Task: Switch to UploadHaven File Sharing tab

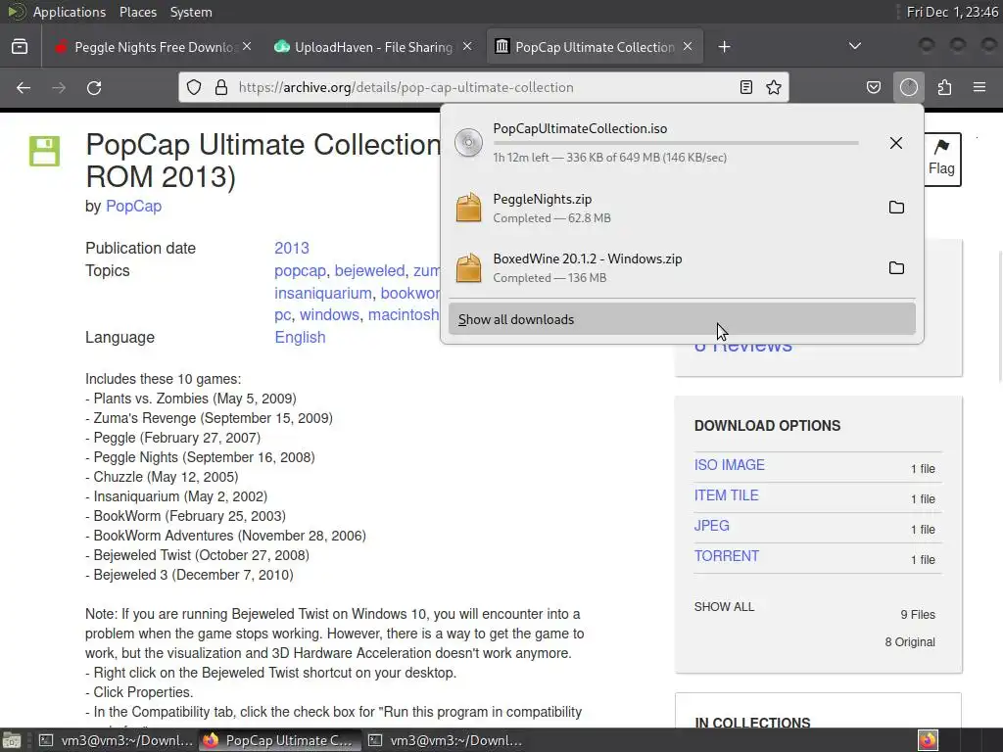Action: [x=373, y=47]
